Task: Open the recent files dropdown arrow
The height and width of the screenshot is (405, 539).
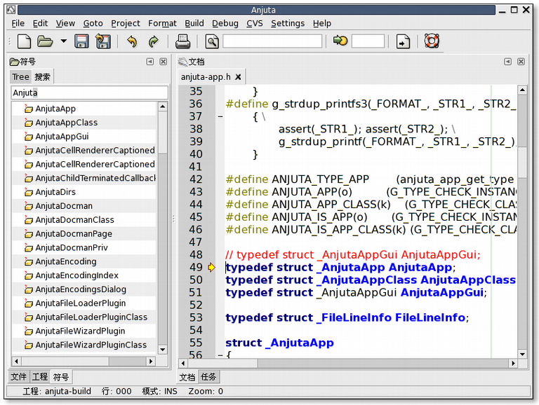Action: (x=64, y=41)
